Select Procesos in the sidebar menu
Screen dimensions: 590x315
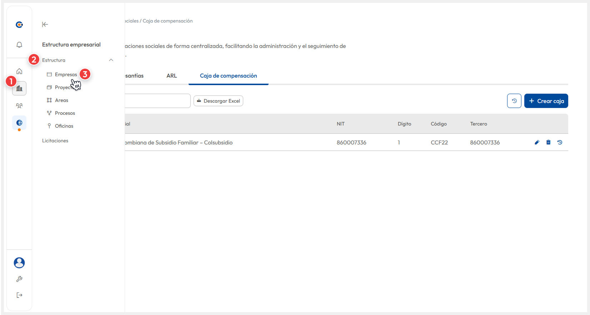[x=65, y=113]
